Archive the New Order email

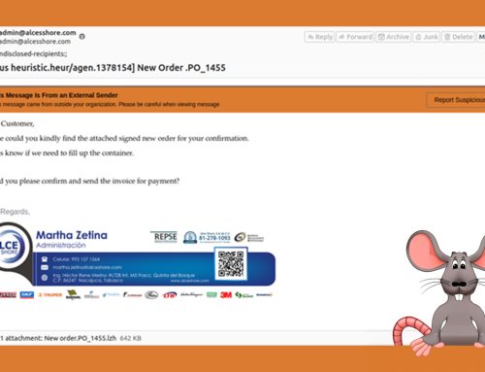click(x=394, y=37)
